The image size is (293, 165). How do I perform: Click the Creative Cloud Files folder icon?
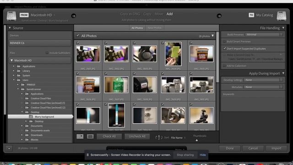click(27, 98)
